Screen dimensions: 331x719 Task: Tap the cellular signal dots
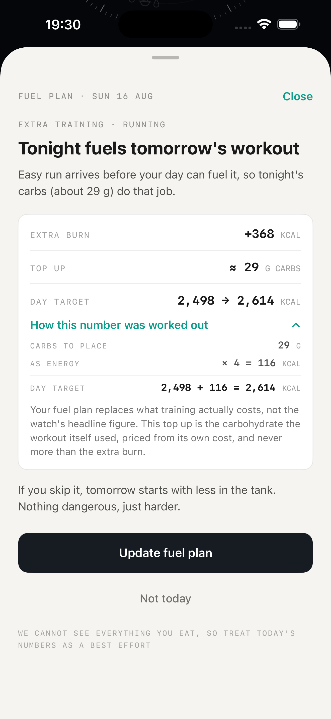(243, 28)
